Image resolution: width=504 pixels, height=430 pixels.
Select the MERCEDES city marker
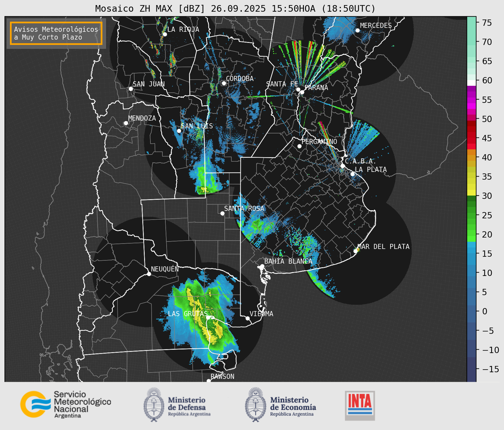pos(357,31)
